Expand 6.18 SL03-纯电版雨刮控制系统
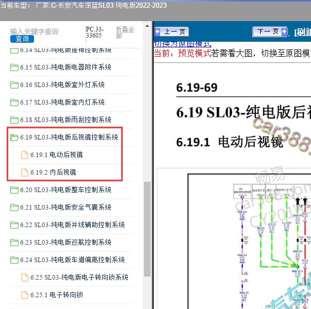The height and width of the screenshot is (309, 311). click(66, 119)
